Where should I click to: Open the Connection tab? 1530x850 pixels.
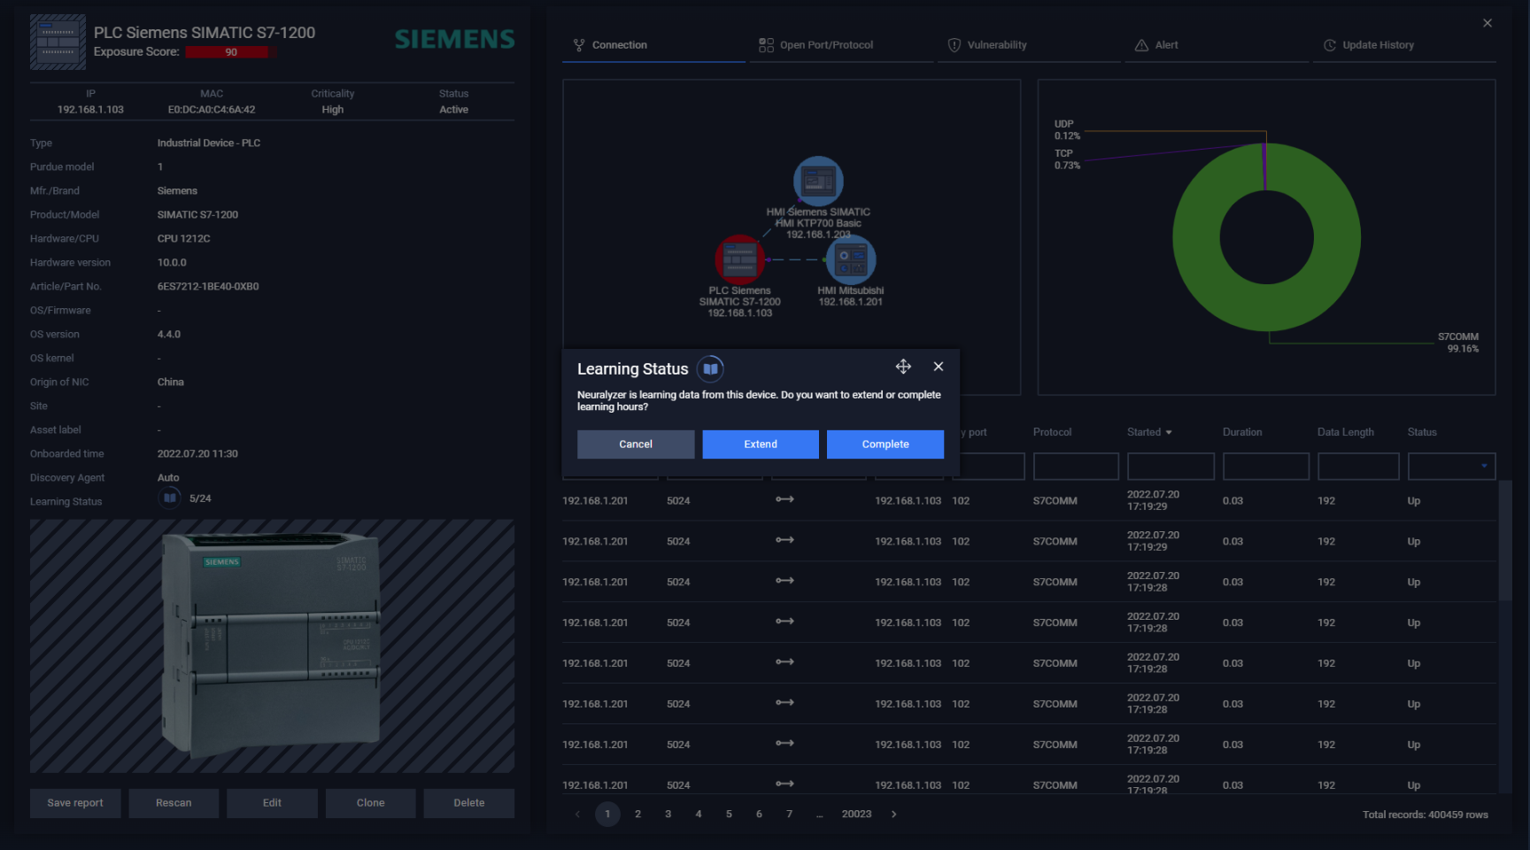coord(653,45)
